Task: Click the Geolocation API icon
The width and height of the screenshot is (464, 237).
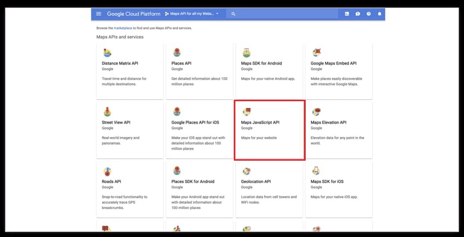Action: [x=246, y=171]
